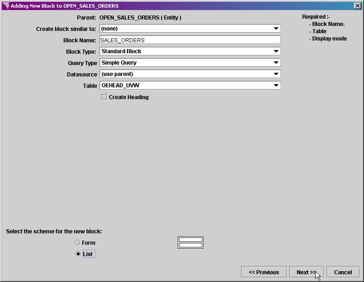Viewport: 364px width, 282px height.
Task: Open the "Create block similar to" dropdown
Action: 276,28
